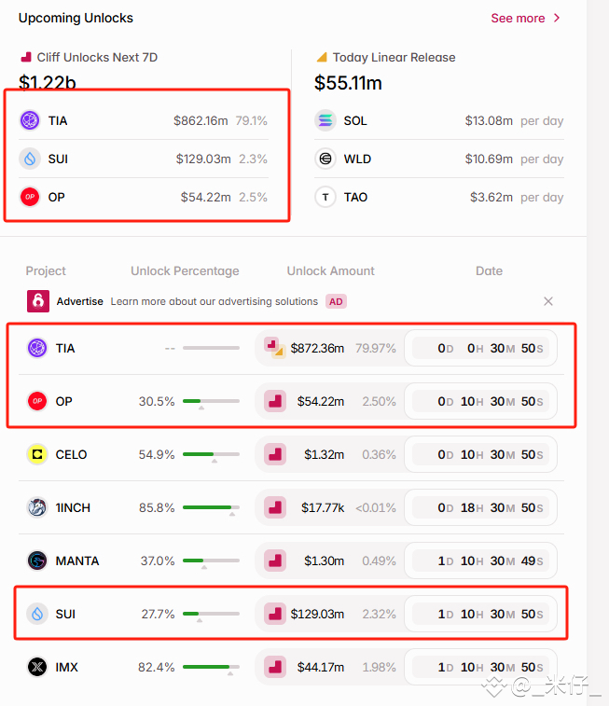Image resolution: width=609 pixels, height=706 pixels.
Task: Click the cliff unlock icon beside TIA's $872.36m
Action: click(274, 348)
